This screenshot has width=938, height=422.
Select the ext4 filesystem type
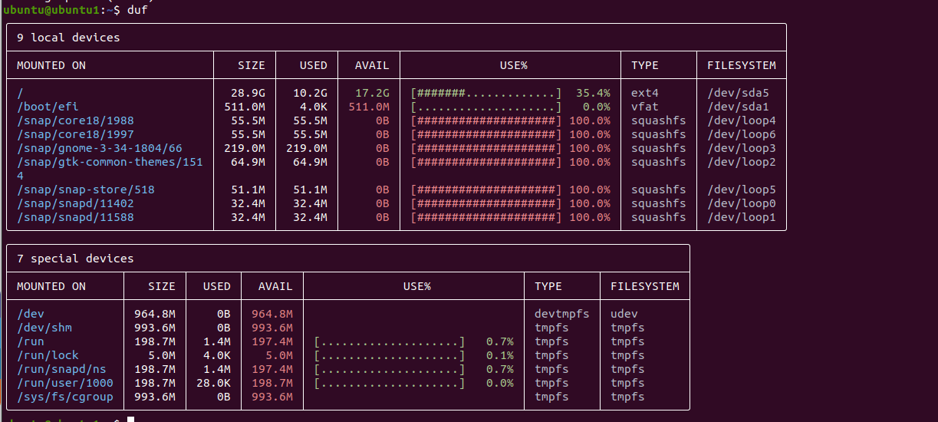tap(645, 93)
